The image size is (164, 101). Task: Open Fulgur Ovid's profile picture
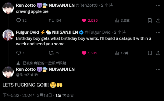[8, 35]
